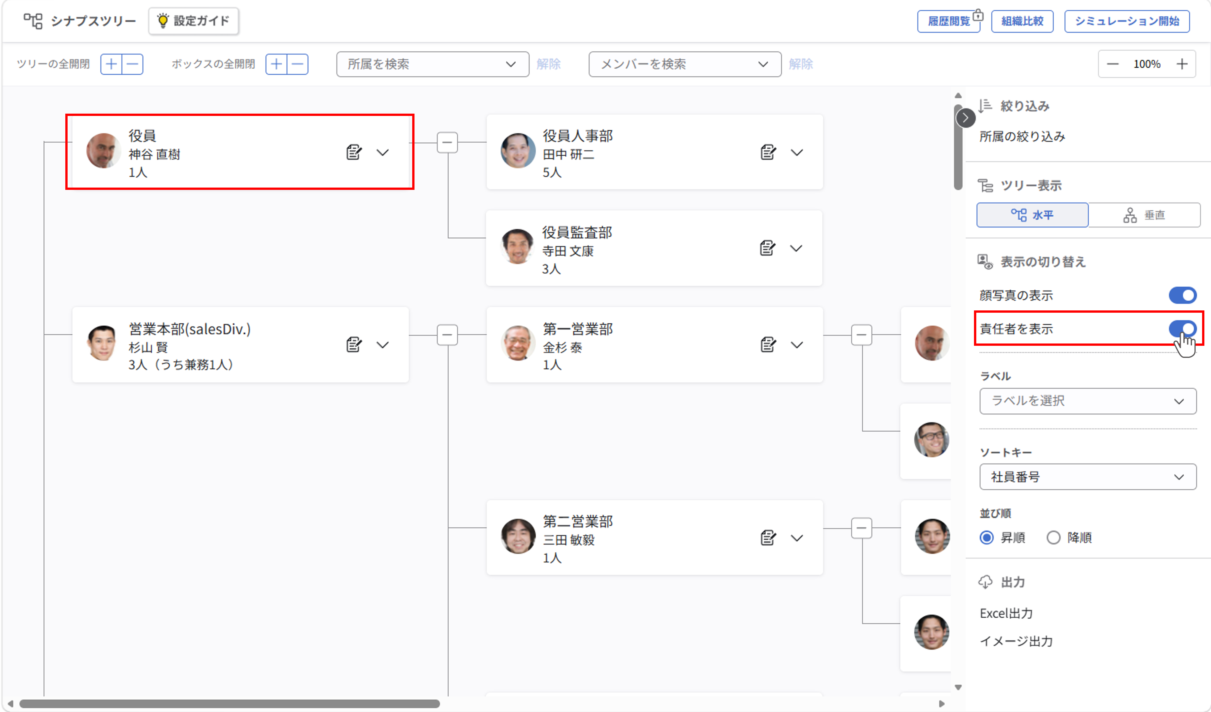Click the 絞り込み section header icon
Screen dimensions: 1211x712
[985, 106]
